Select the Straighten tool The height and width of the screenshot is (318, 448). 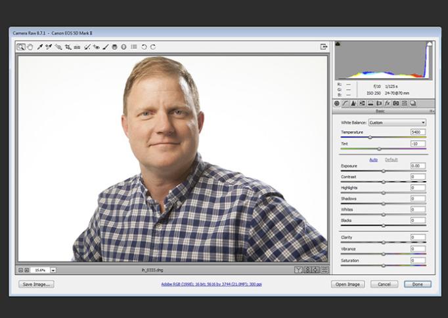click(x=77, y=47)
